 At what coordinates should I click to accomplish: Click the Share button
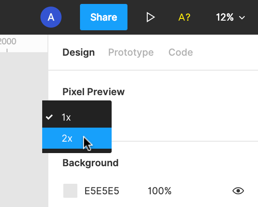(x=104, y=17)
